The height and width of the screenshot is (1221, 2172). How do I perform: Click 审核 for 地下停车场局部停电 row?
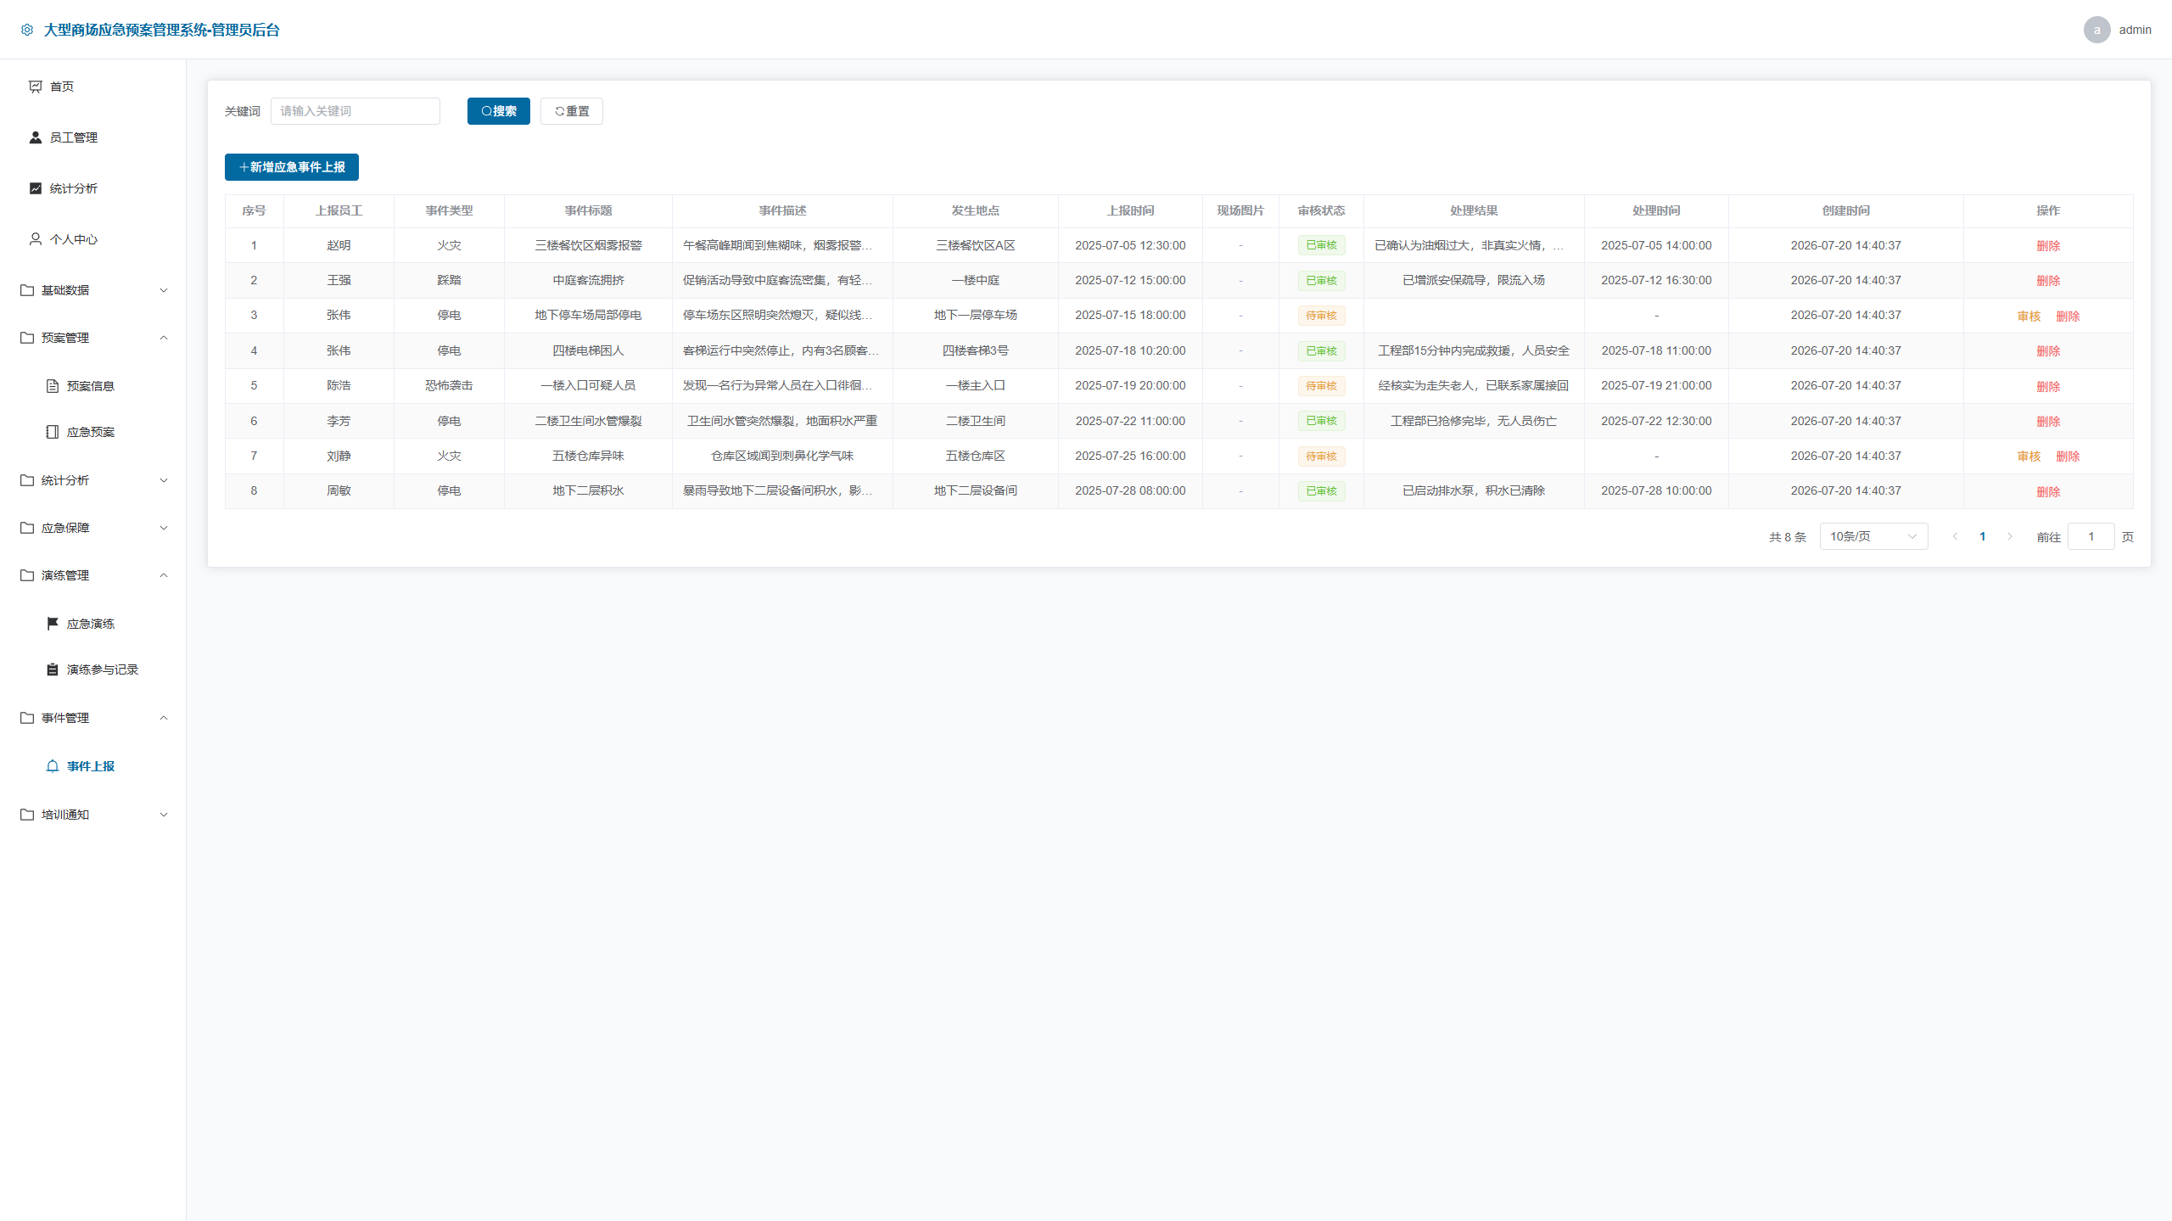[2029, 316]
